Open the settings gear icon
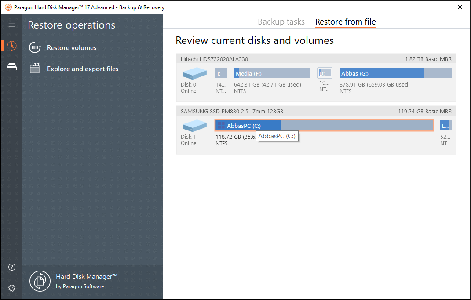Image resolution: width=471 pixels, height=300 pixels. [x=12, y=288]
